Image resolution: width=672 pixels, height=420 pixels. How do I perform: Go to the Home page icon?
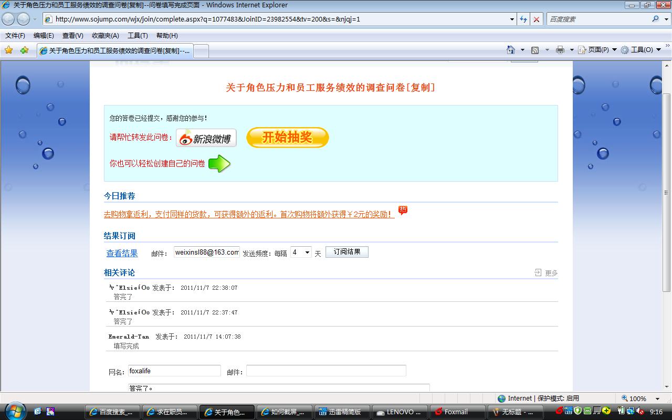[511, 50]
